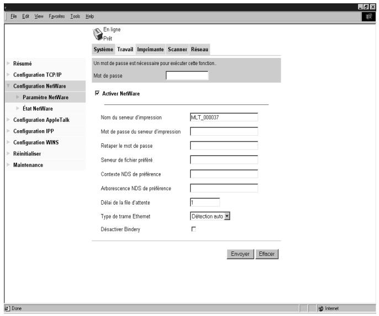379x316 pixels.
Task: Expand the Configuration WINS arrow
Action: (x=8, y=142)
